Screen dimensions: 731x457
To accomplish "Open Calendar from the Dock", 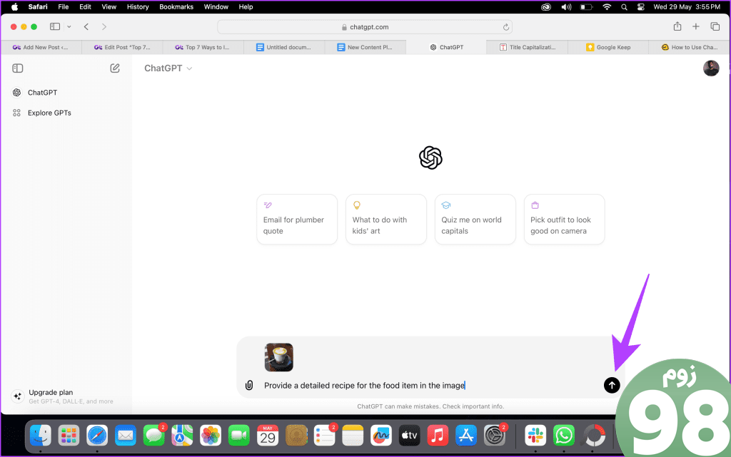I will point(268,436).
